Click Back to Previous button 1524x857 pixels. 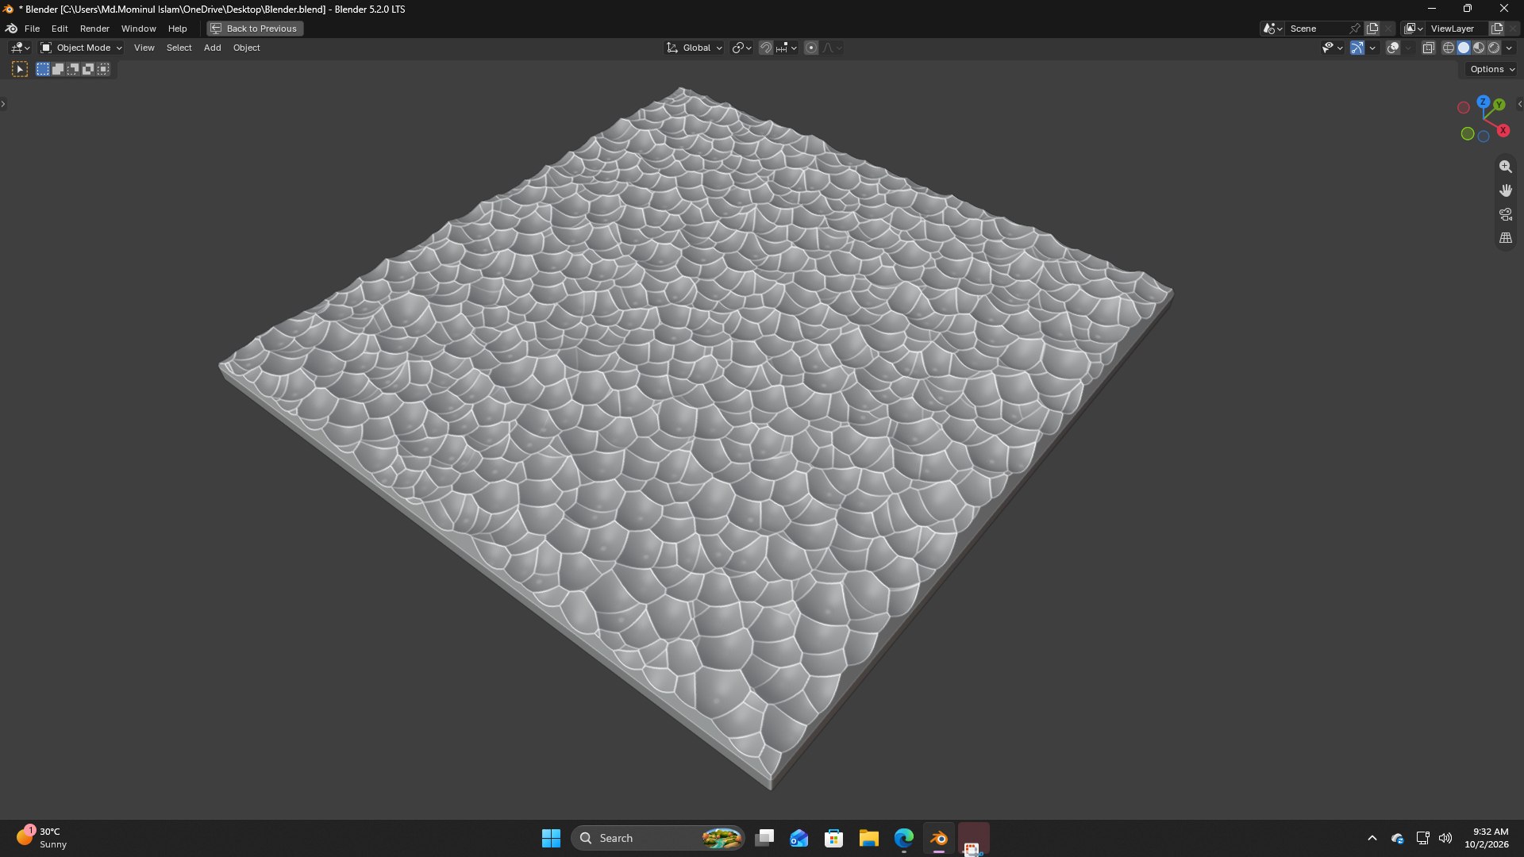[x=255, y=29]
